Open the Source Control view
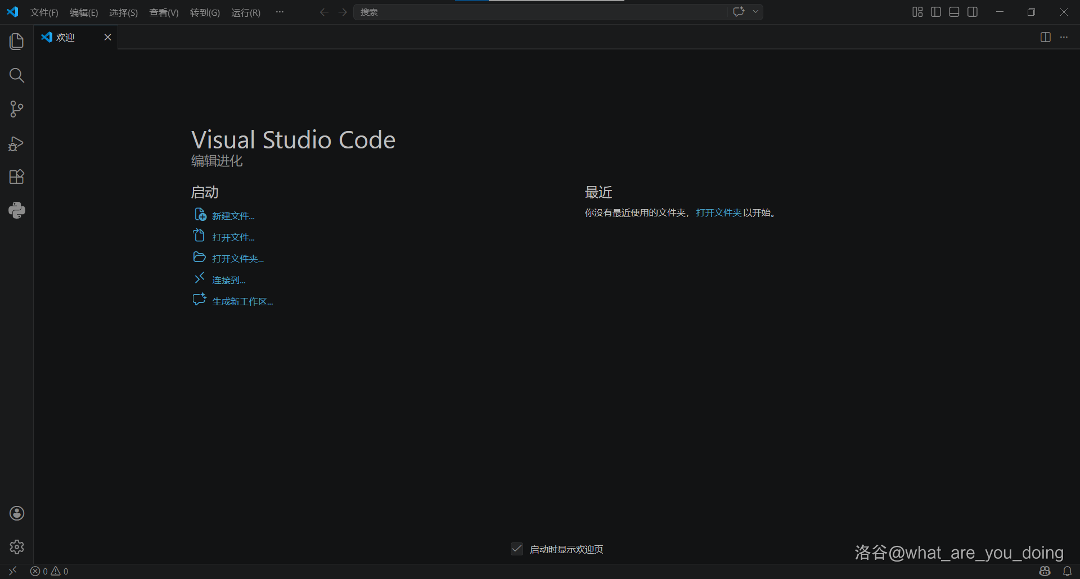 point(16,109)
